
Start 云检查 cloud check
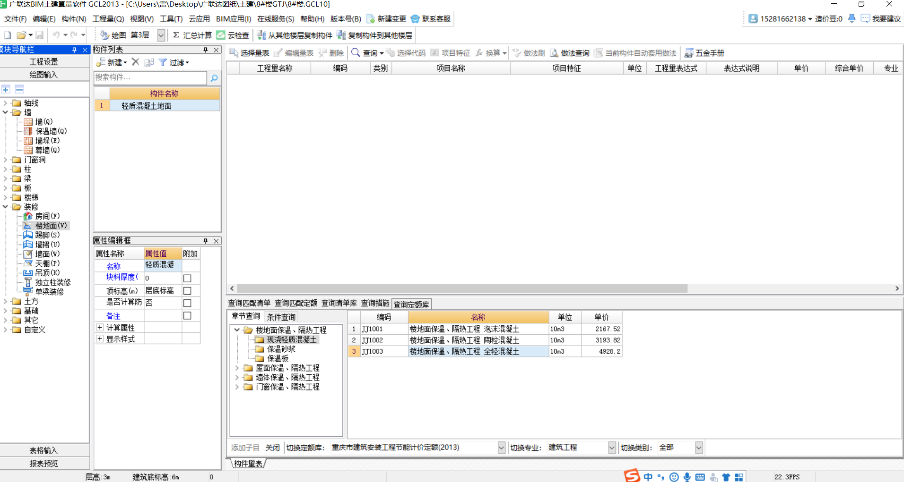point(233,35)
